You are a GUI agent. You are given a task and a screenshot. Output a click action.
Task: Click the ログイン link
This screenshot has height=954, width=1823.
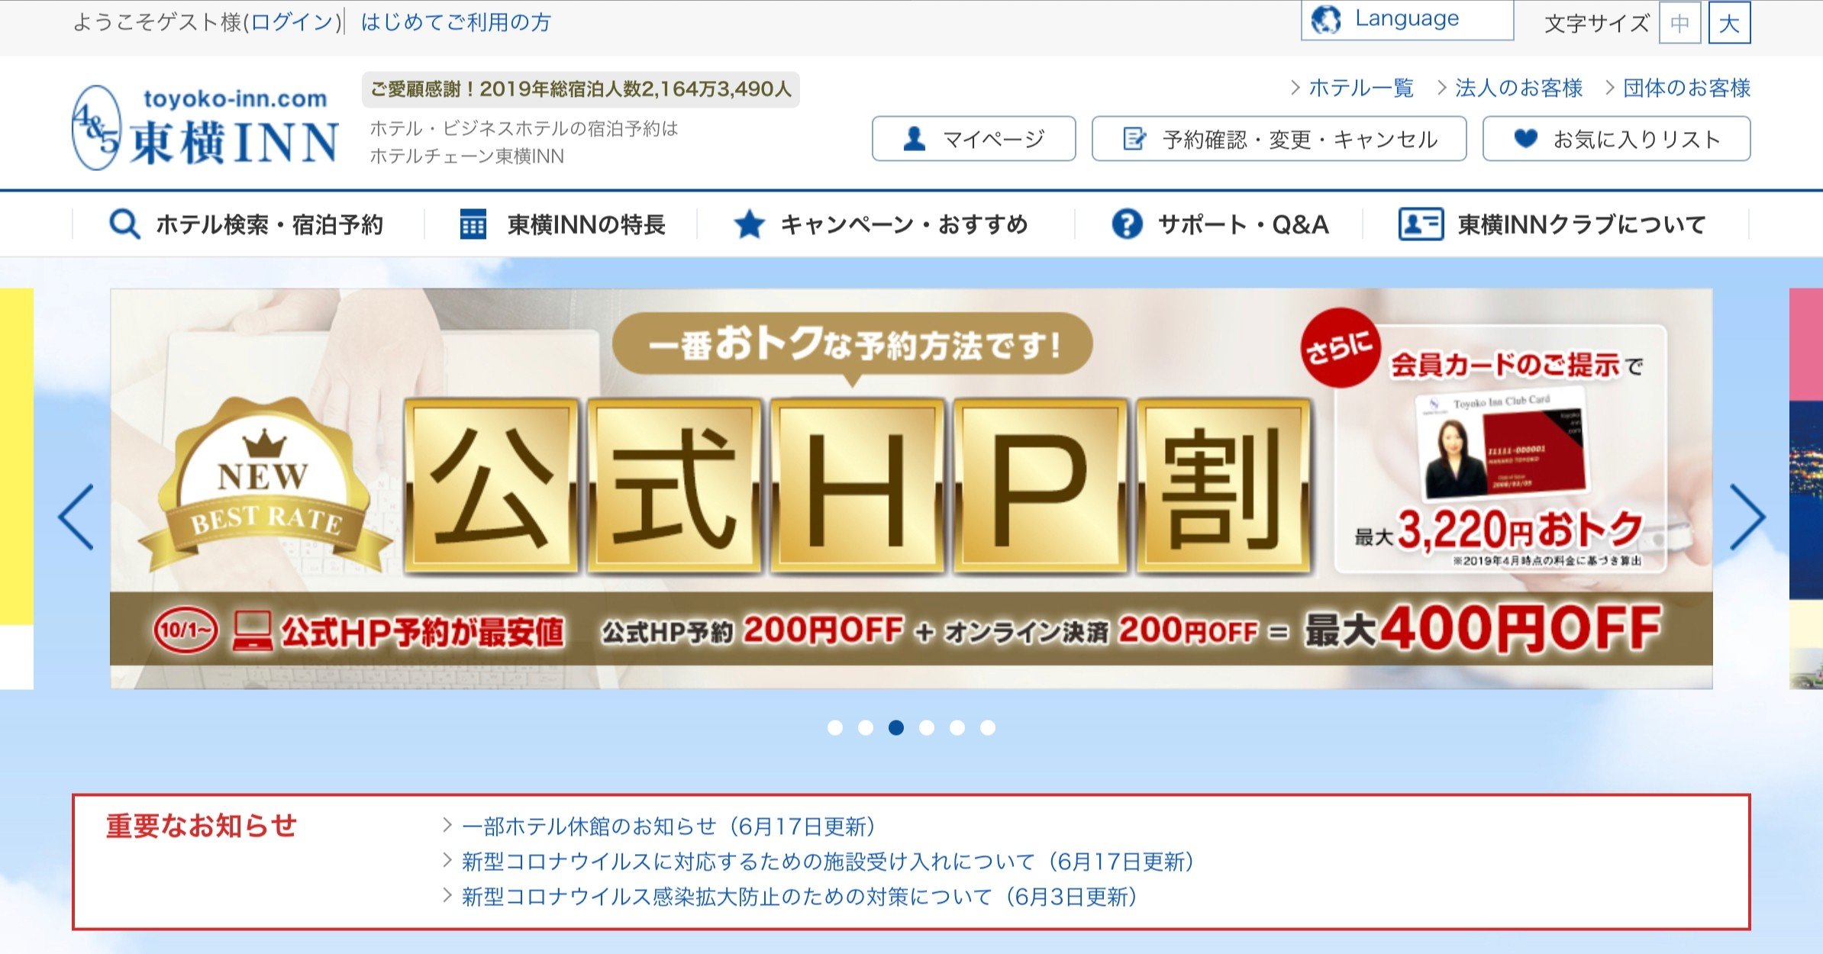click(292, 22)
